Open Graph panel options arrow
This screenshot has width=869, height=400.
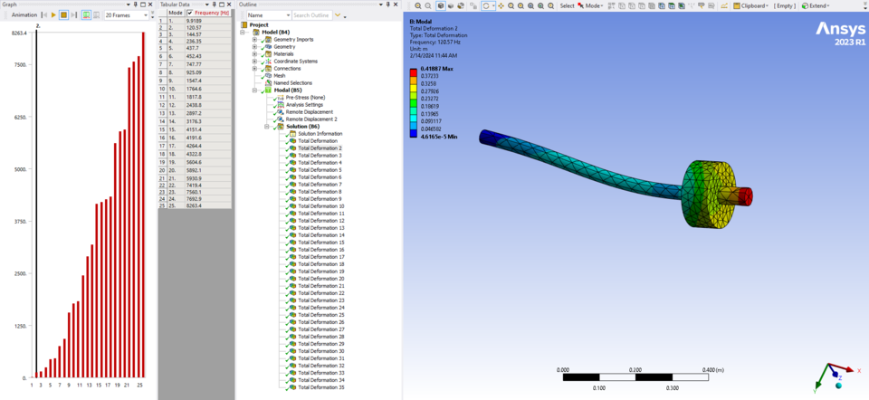coord(129,4)
